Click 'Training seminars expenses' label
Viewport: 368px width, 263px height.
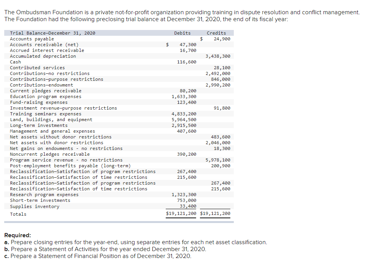tap(45, 114)
